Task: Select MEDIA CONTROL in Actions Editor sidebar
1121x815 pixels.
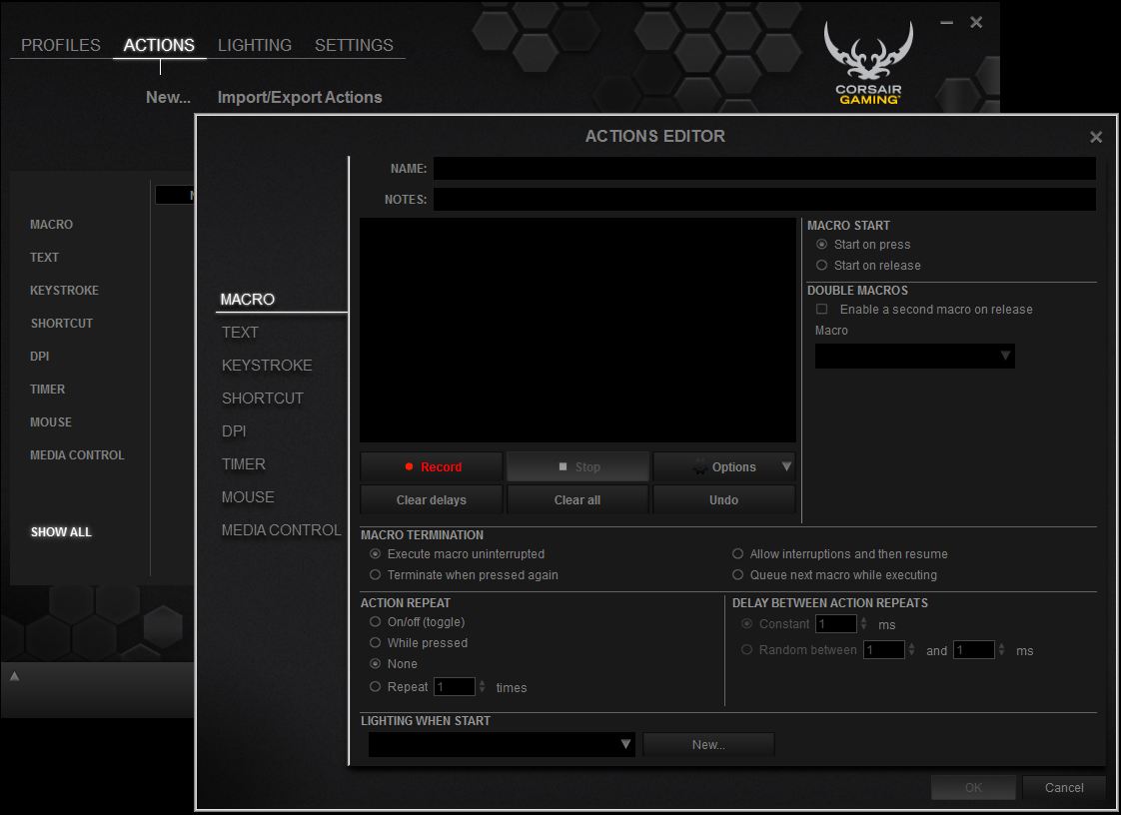Action: pos(281,529)
